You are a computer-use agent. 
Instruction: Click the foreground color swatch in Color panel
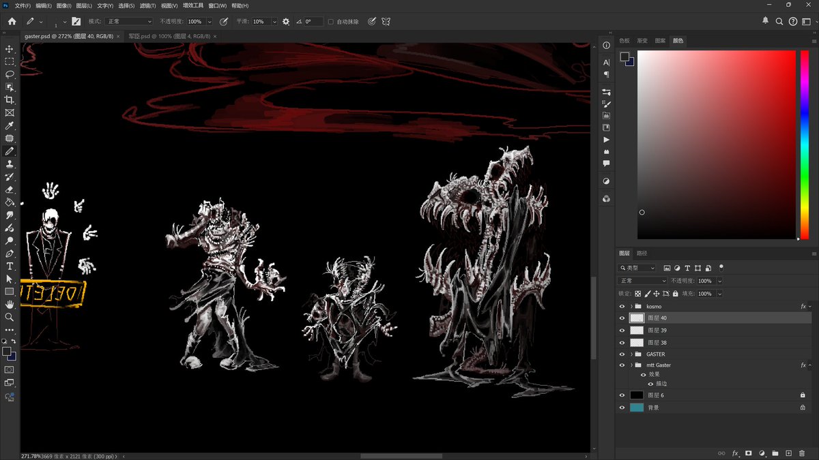[x=624, y=57]
